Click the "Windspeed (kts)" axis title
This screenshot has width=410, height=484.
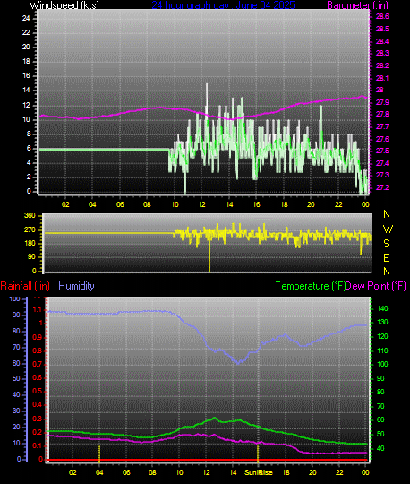tap(64, 5)
